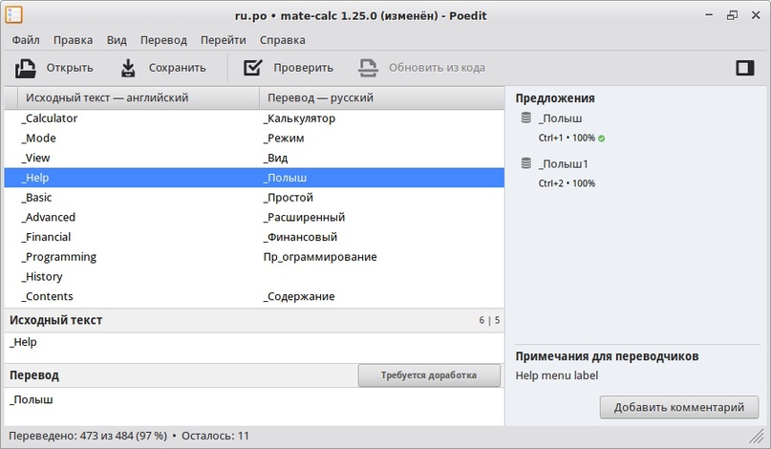
Task: Minimize the Poedit window
Action: (709, 15)
